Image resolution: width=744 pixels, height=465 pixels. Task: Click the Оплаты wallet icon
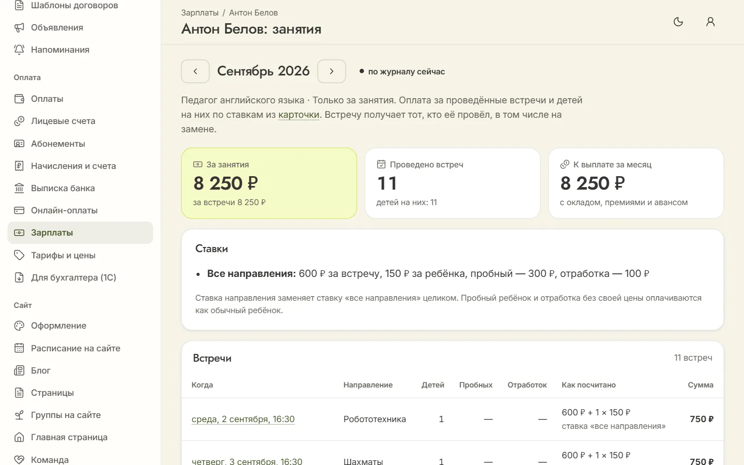click(x=19, y=99)
